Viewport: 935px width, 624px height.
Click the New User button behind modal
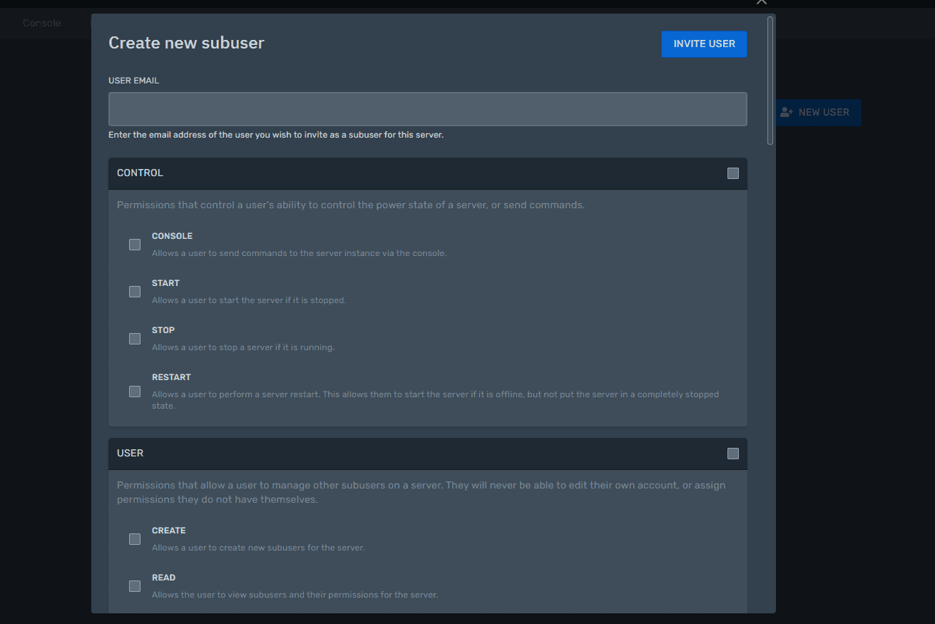(823, 113)
